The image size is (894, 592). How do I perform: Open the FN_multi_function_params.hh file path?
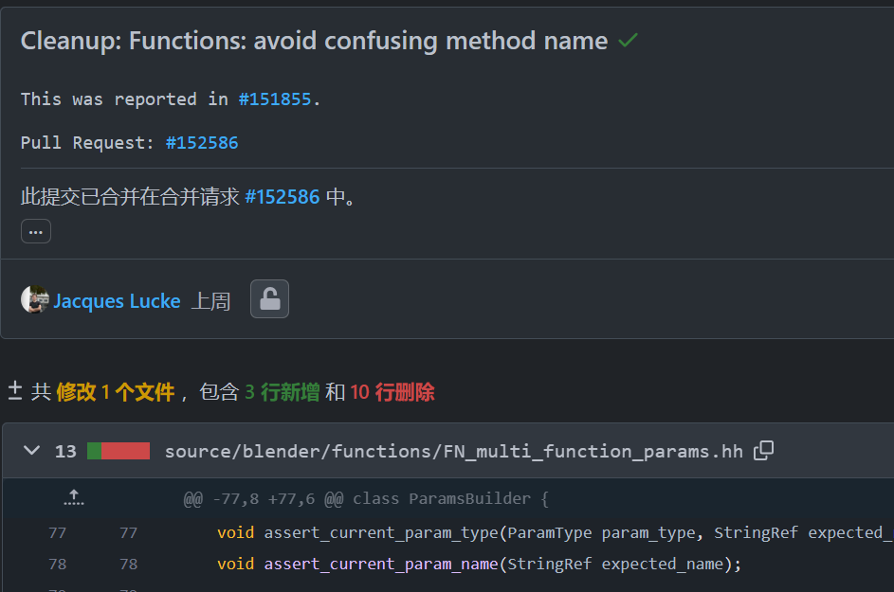tap(453, 451)
